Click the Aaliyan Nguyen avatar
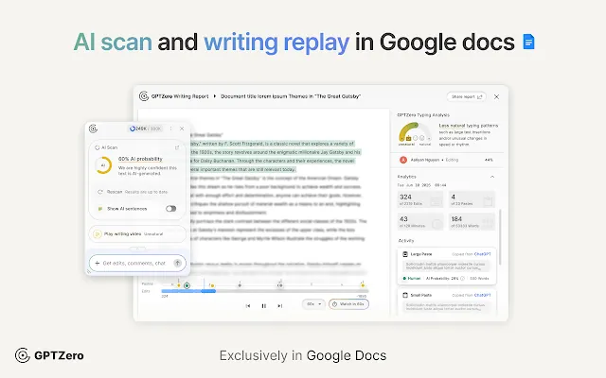 coord(403,160)
